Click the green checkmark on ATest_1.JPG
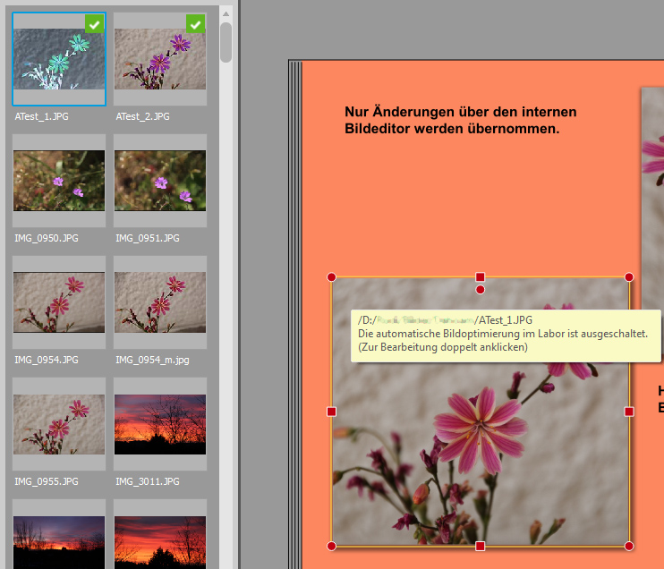The width and height of the screenshot is (664, 569). click(95, 23)
